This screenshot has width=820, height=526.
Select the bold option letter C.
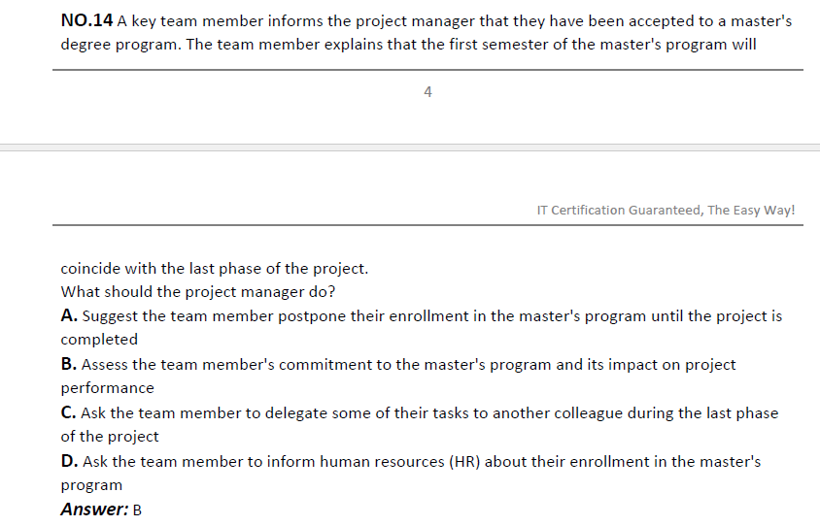69,412
